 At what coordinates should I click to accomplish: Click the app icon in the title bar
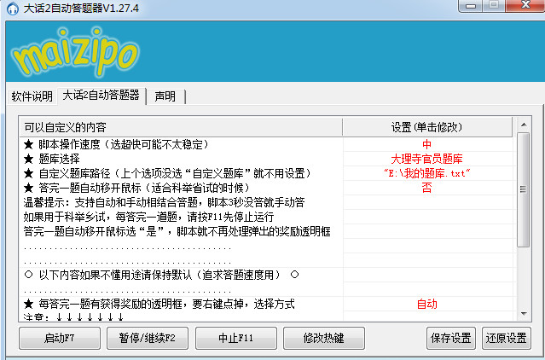(13, 9)
